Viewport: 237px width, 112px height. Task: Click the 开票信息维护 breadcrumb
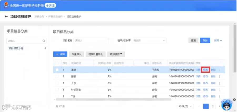(x=55, y=17)
